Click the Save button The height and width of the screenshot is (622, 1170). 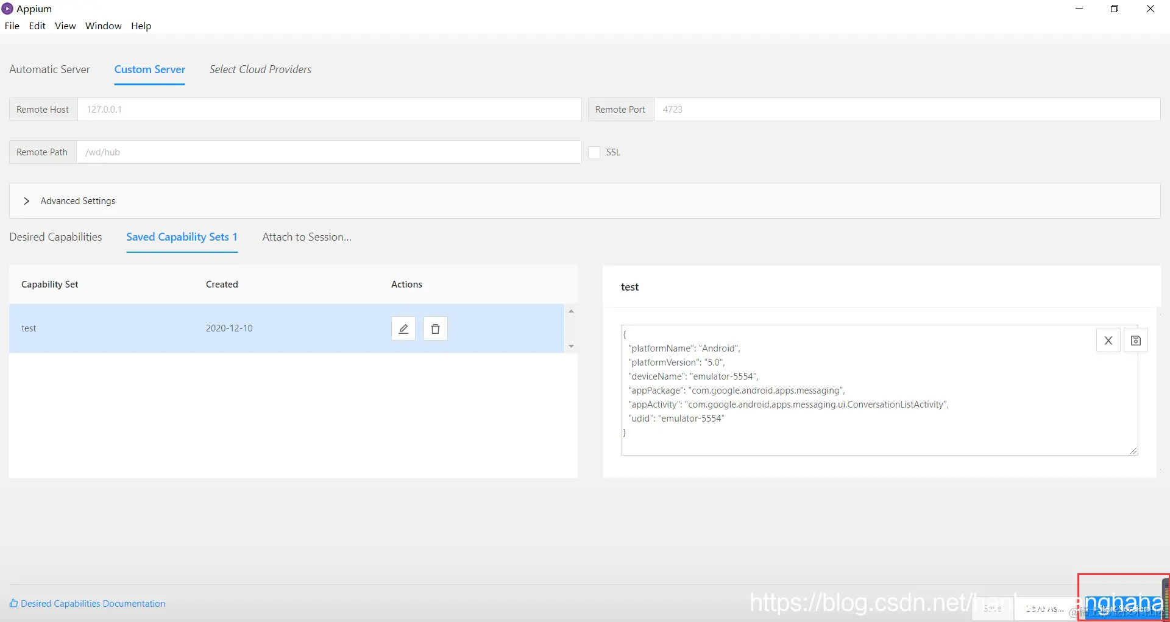point(992,608)
